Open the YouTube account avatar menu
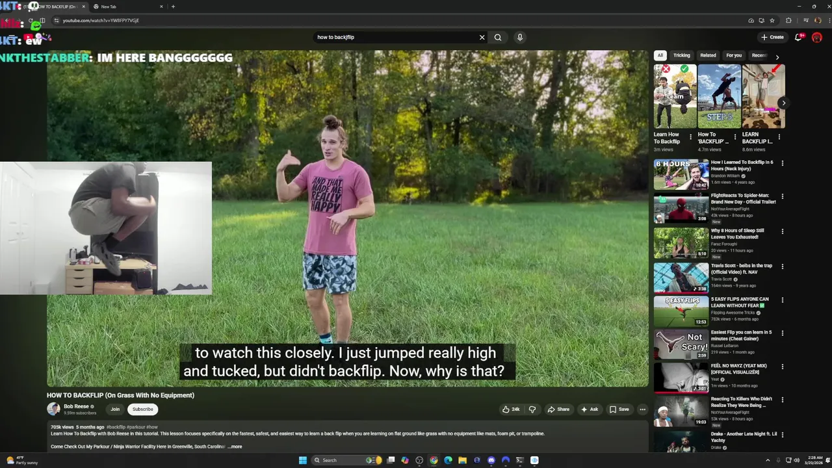The image size is (832, 468). click(x=817, y=37)
